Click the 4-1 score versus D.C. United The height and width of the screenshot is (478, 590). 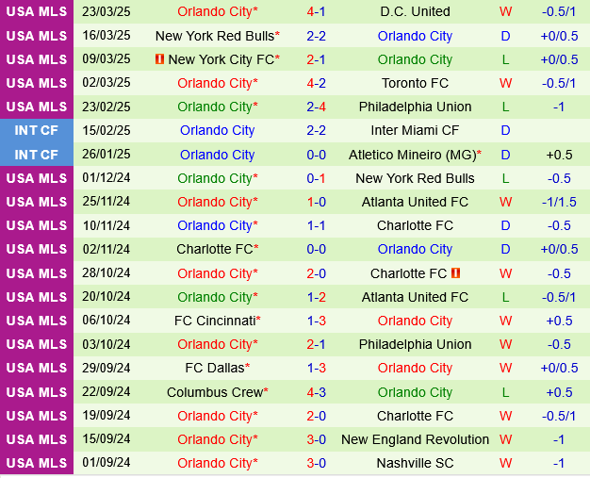(317, 12)
